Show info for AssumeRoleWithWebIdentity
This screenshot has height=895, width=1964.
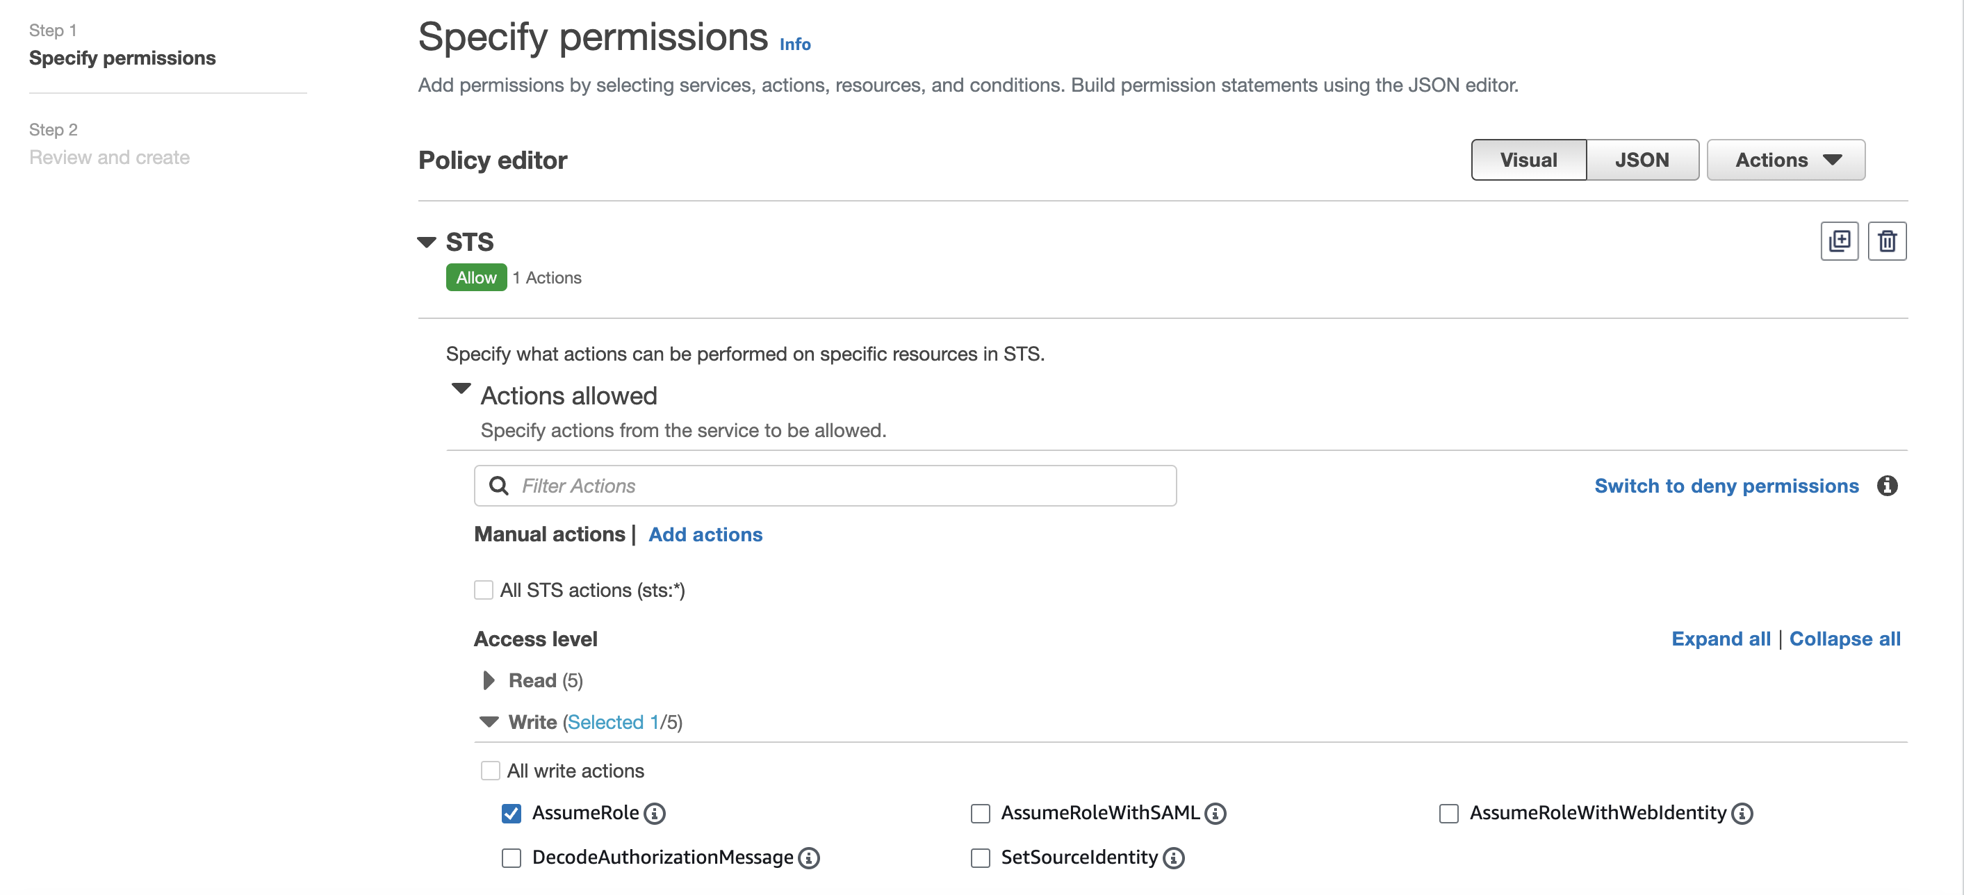[1742, 814]
